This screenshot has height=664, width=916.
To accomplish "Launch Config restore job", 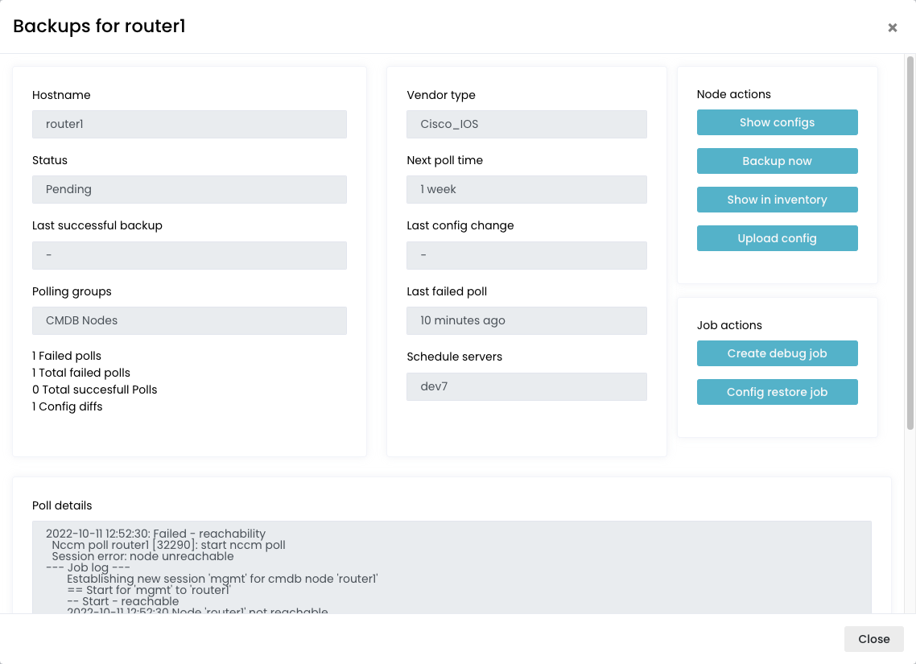I will click(777, 392).
